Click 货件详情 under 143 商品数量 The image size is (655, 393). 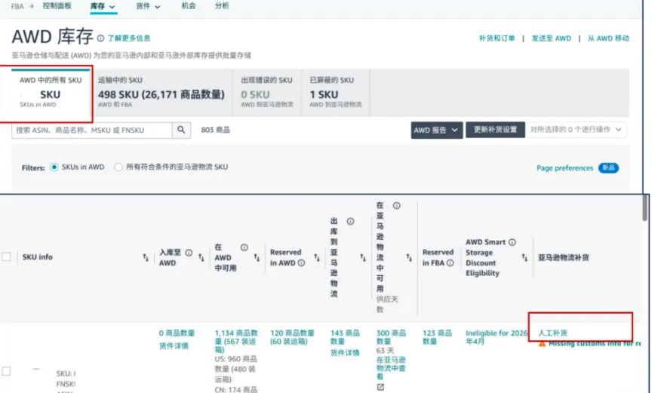[x=345, y=353]
